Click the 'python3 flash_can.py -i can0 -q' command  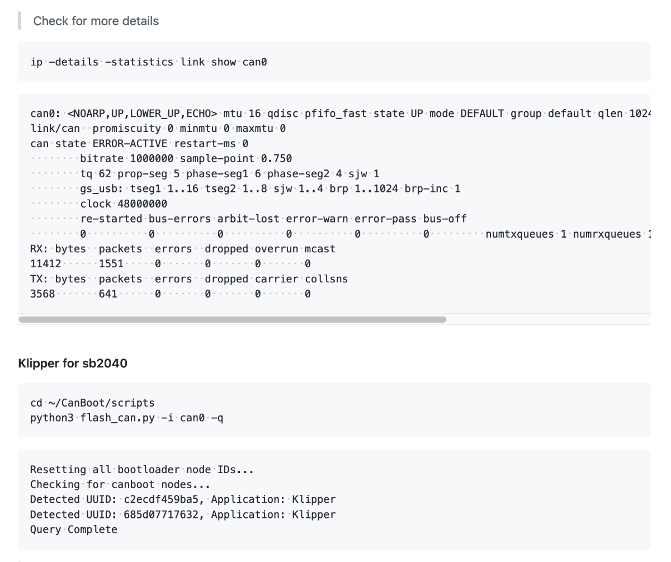[x=127, y=418]
